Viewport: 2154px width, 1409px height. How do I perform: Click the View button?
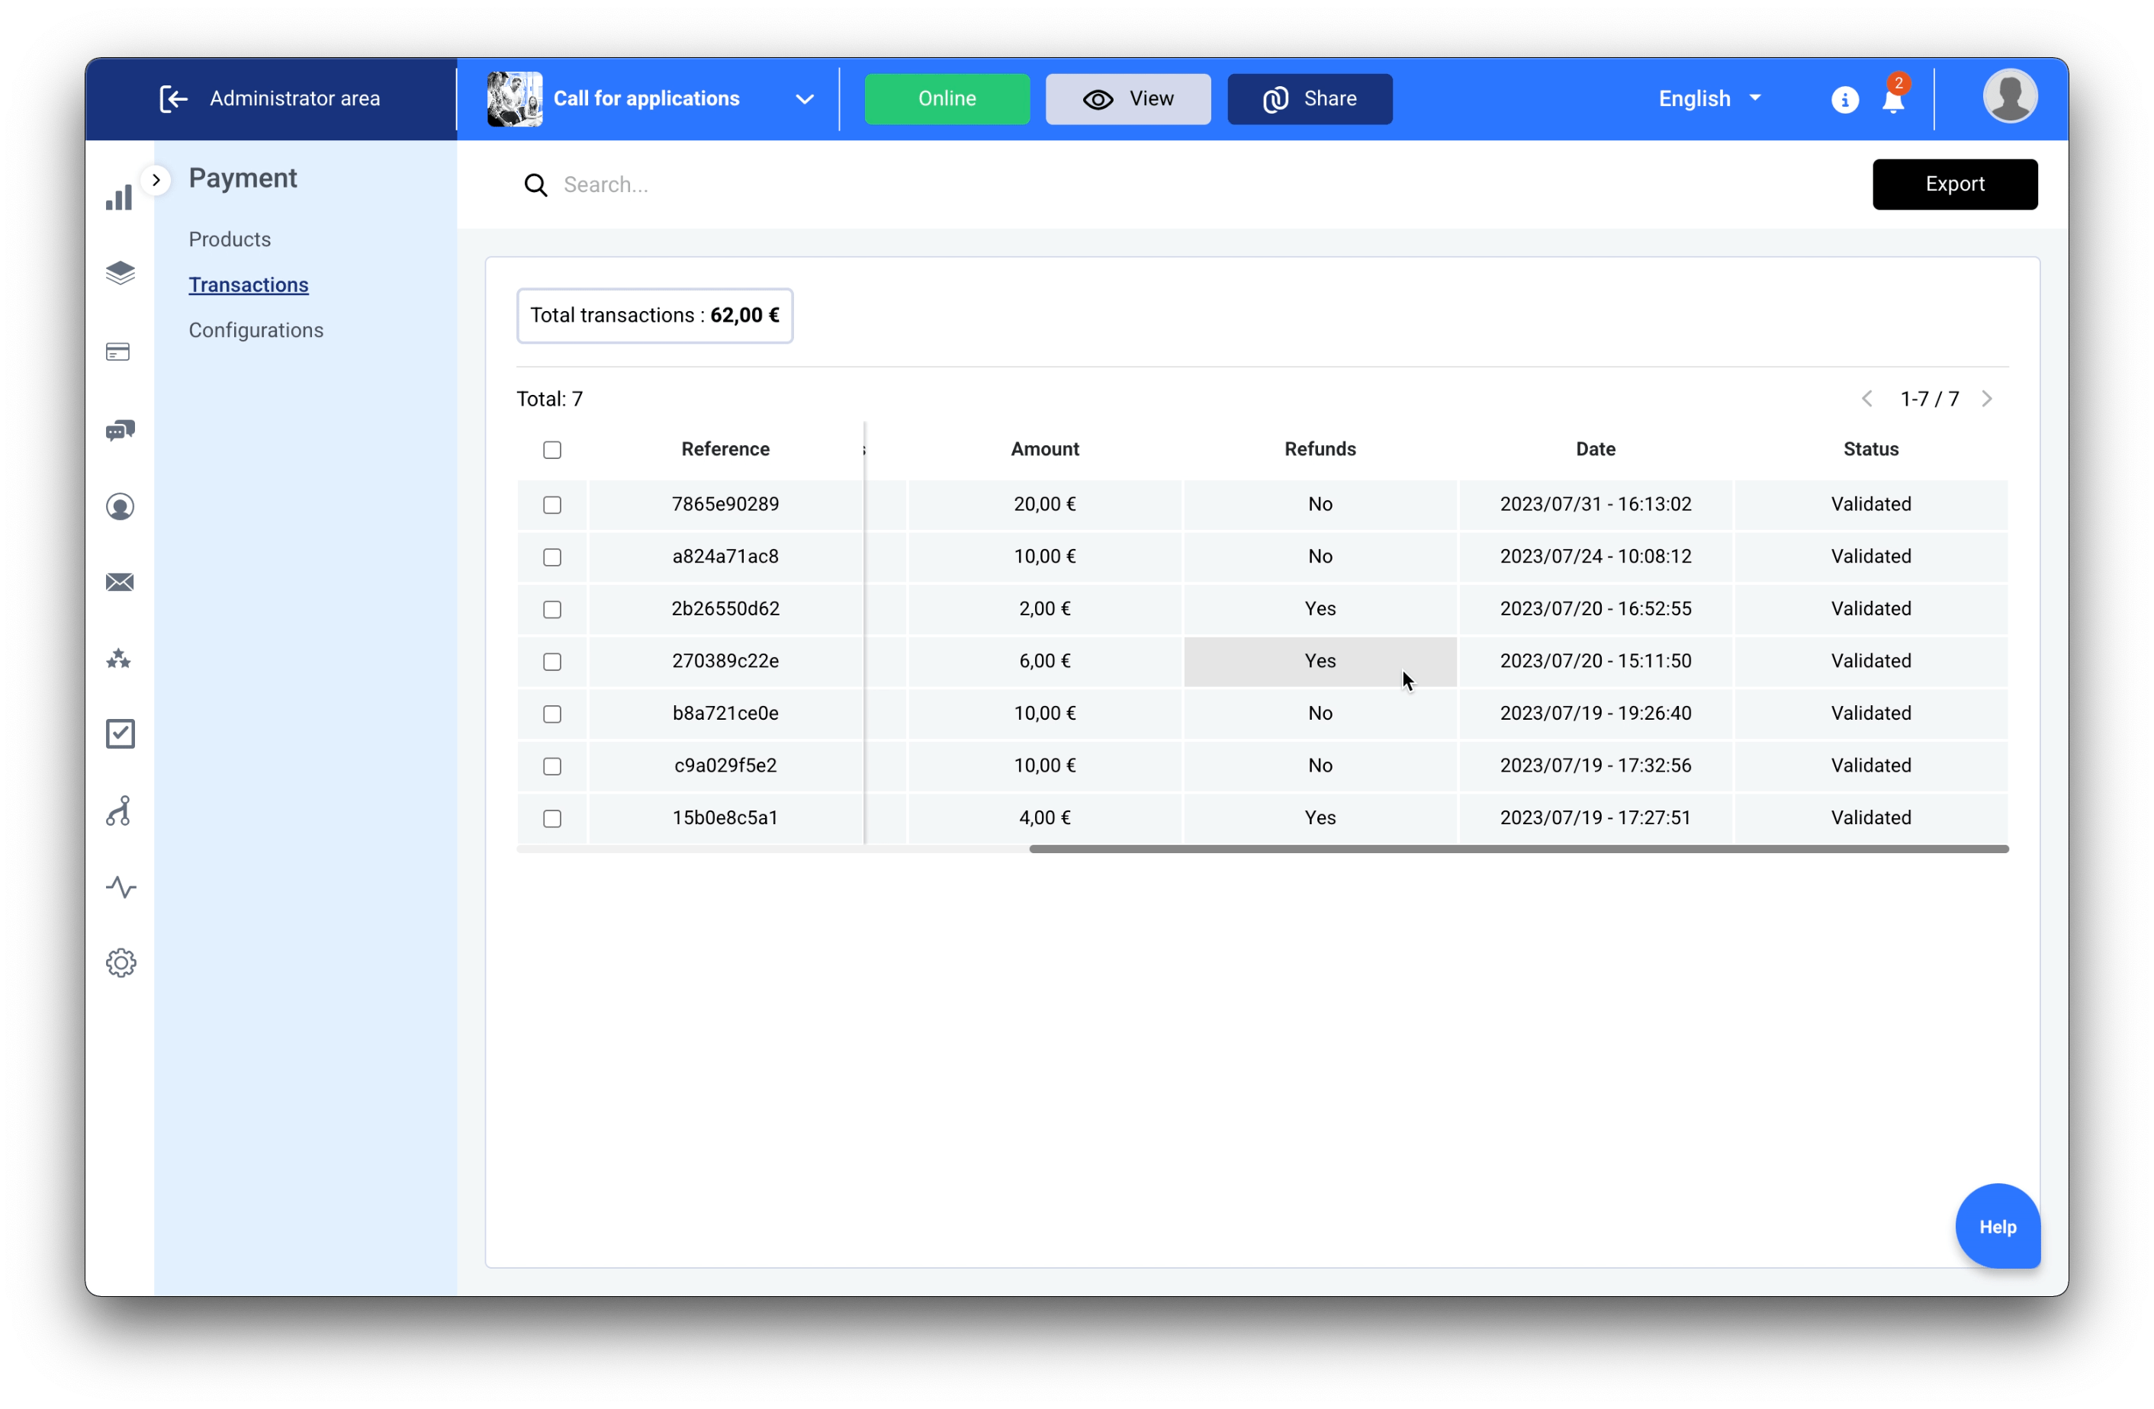(1127, 98)
